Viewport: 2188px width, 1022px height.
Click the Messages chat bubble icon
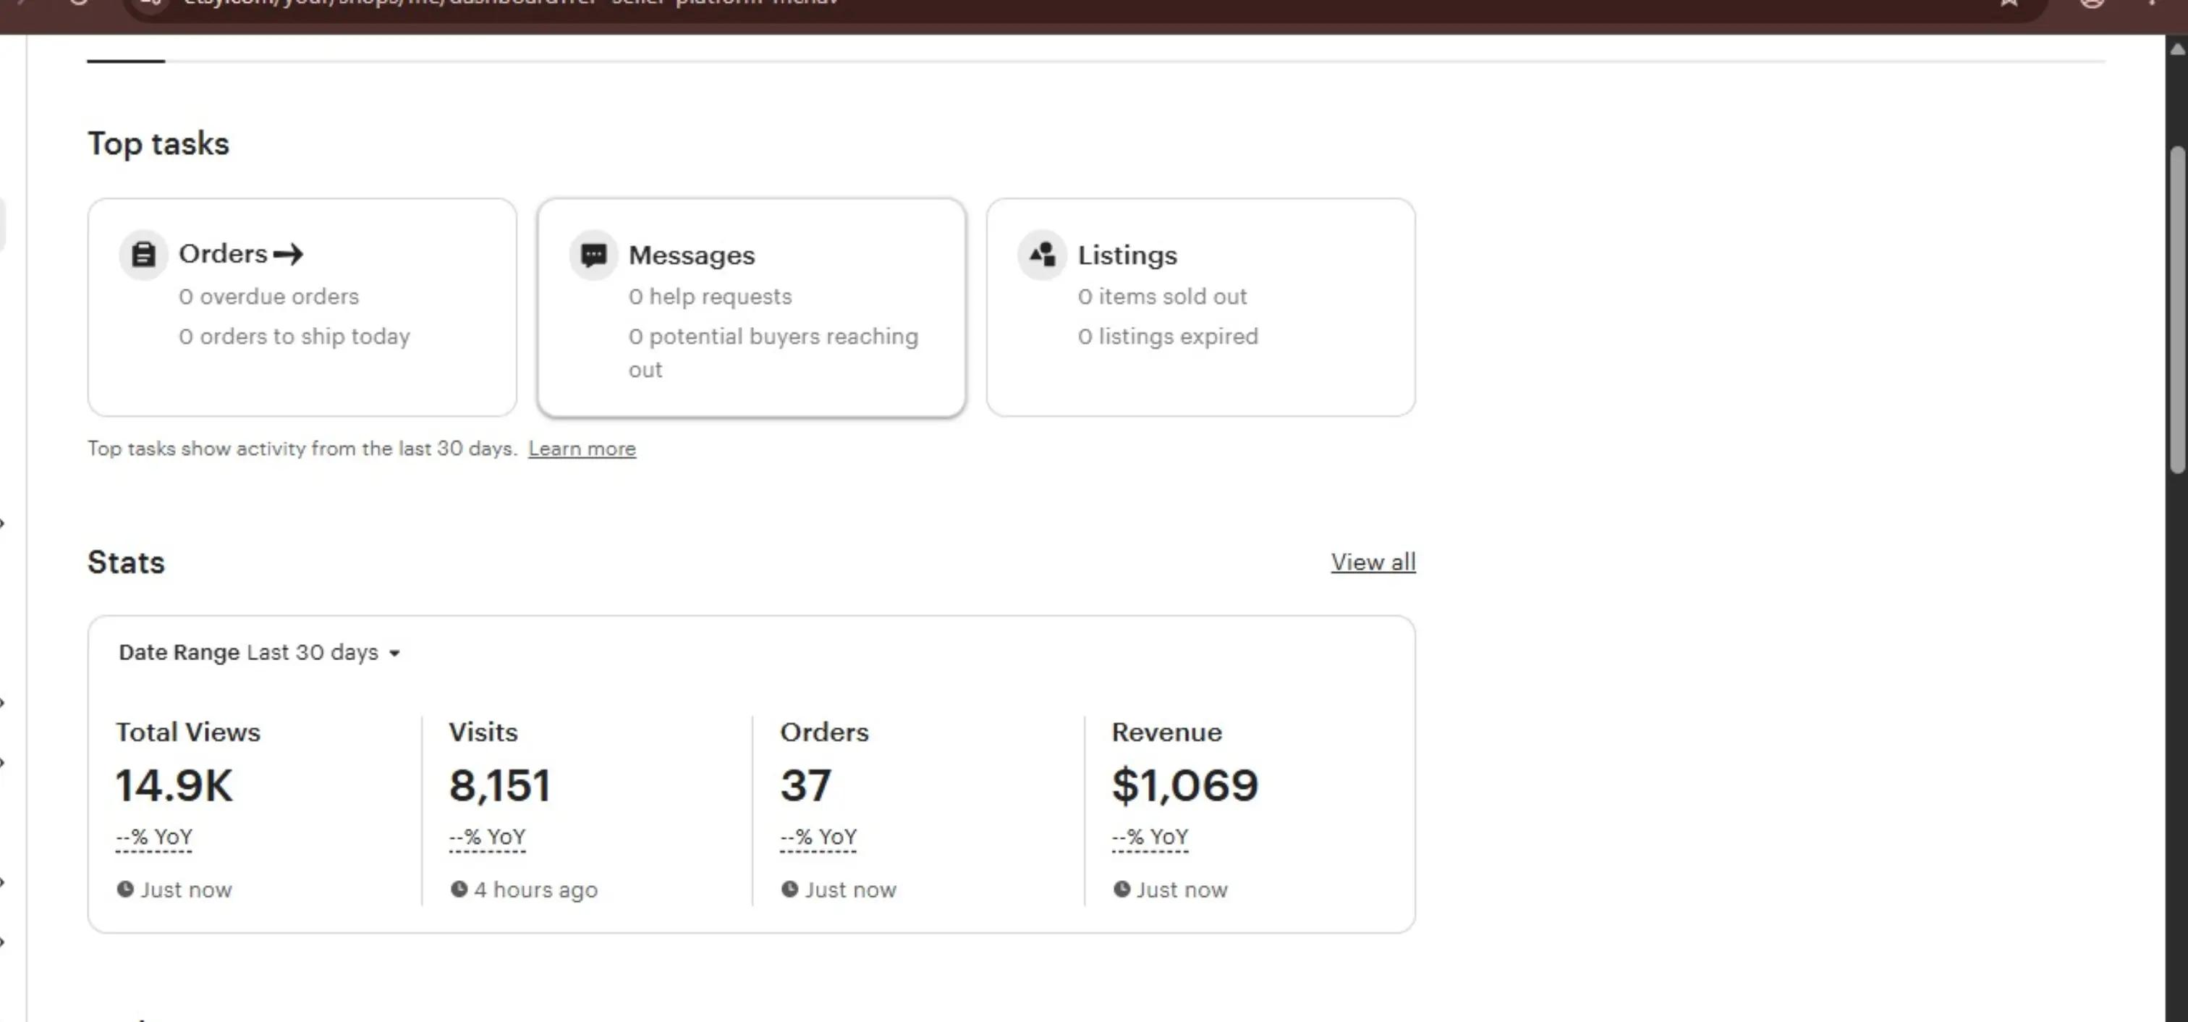(x=593, y=254)
